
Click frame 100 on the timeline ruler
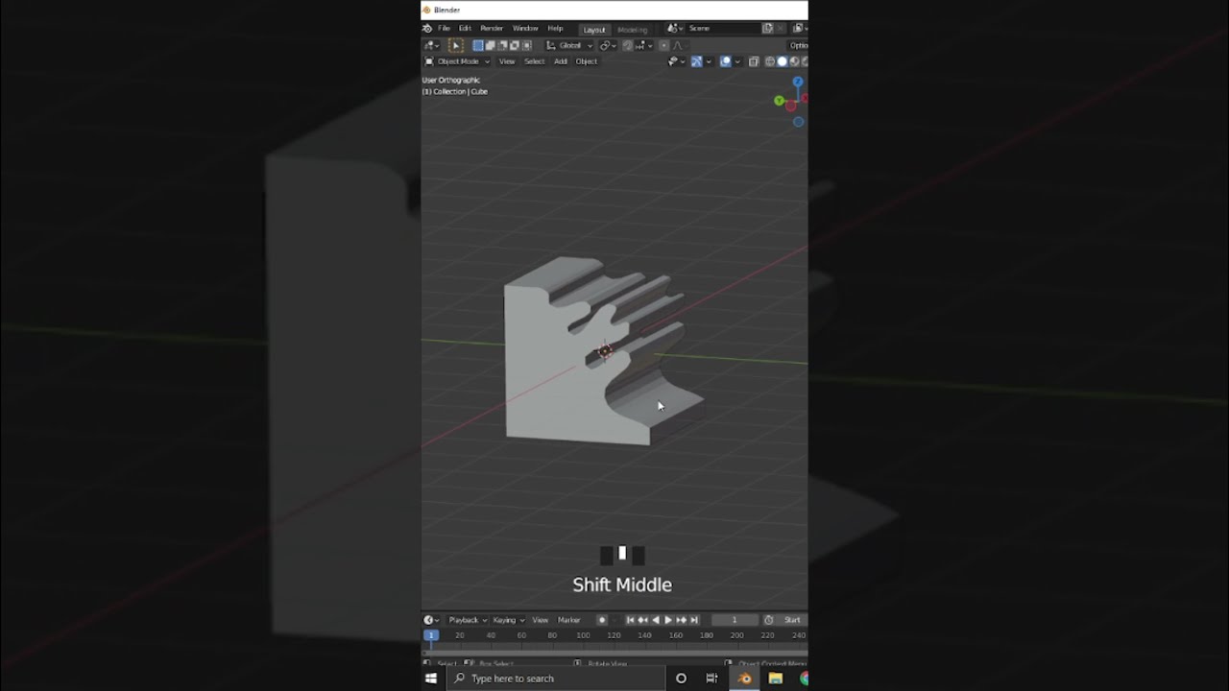click(x=583, y=635)
